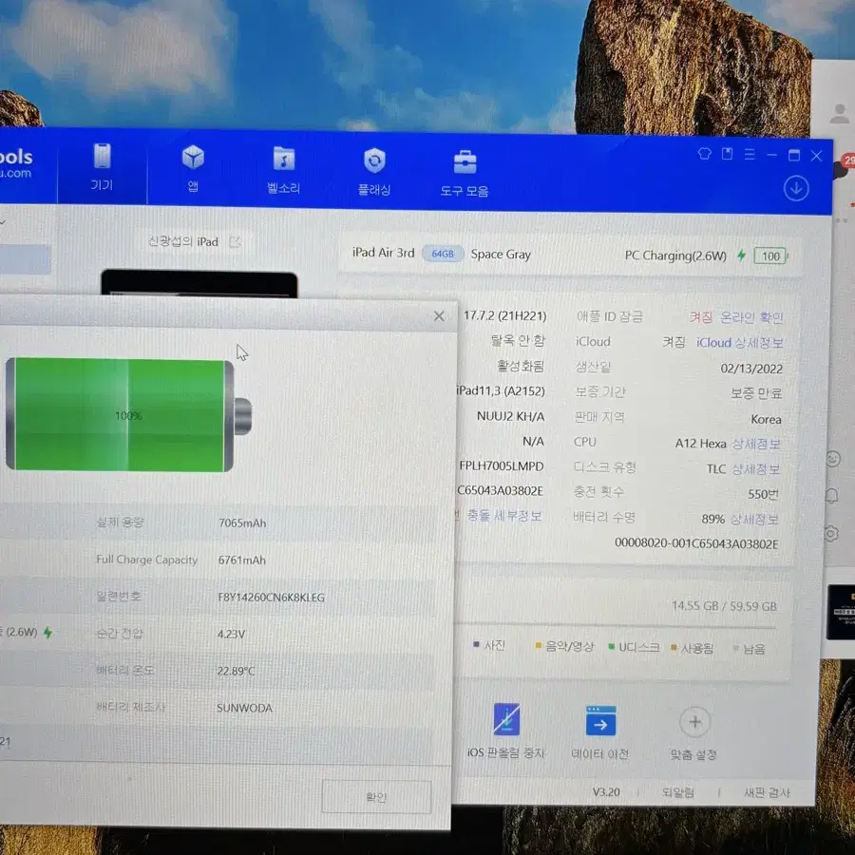Click the mini-window icon in title bar
Screen dimensions: 855x855
pos(727,154)
